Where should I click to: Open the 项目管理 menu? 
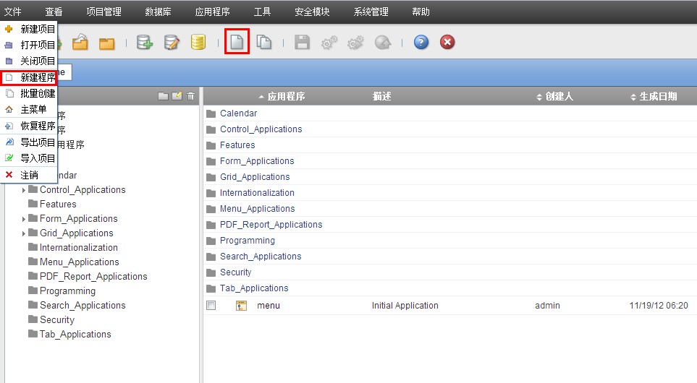pyautogui.click(x=104, y=12)
